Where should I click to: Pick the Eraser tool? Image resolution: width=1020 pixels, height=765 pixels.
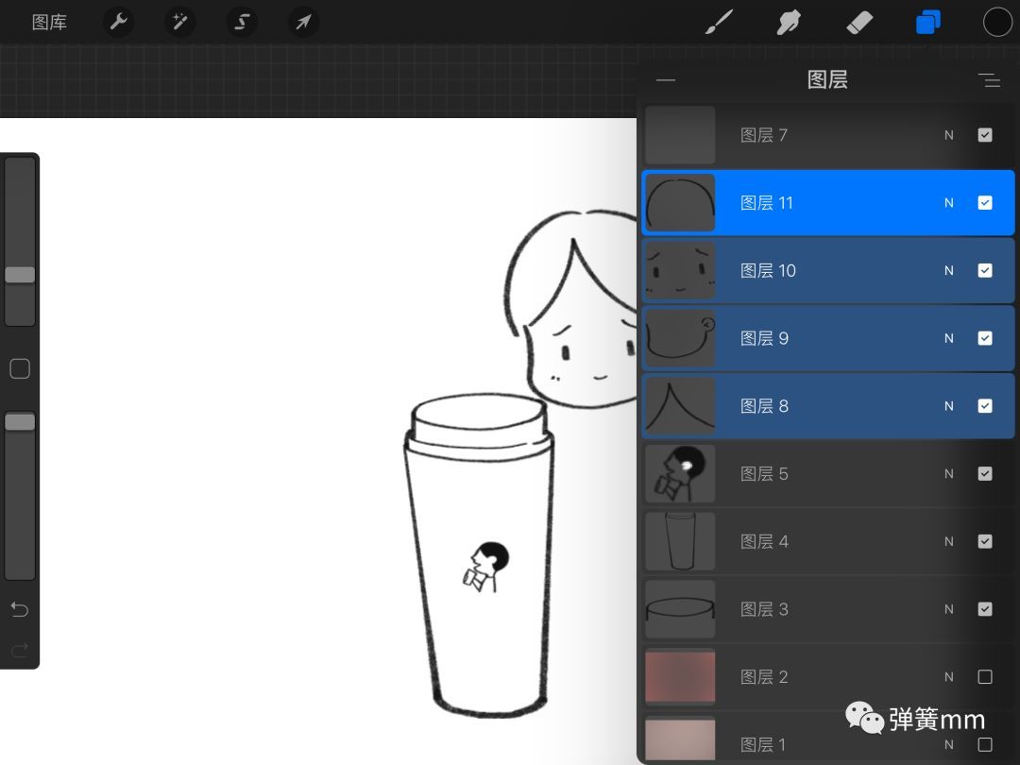point(859,22)
